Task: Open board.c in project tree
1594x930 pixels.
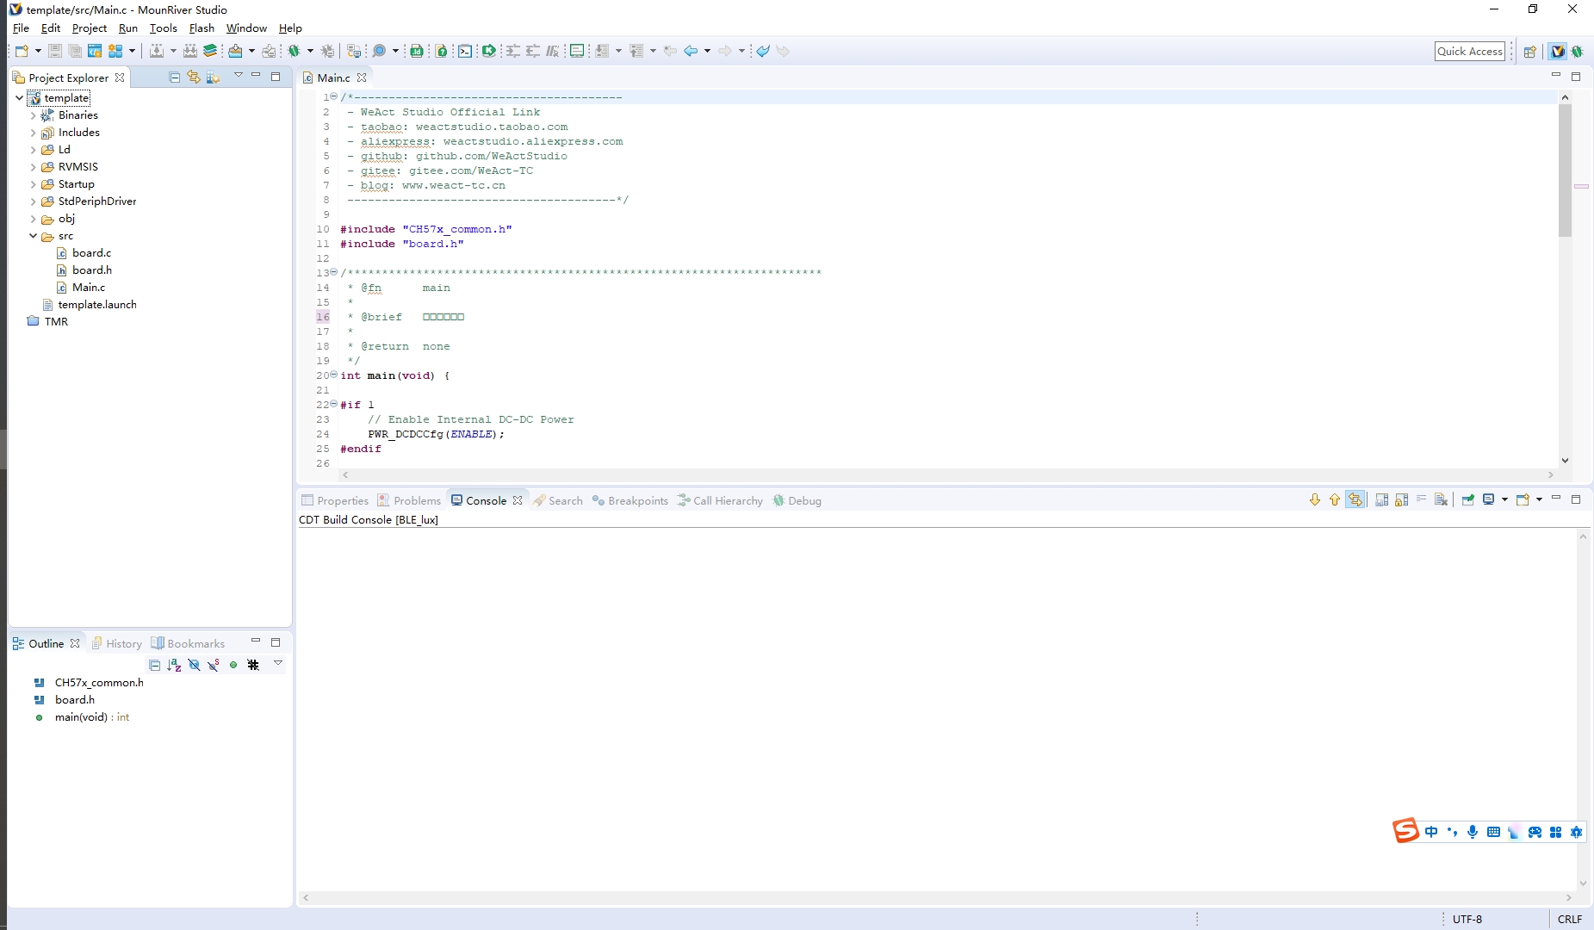Action: click(91, 253)
